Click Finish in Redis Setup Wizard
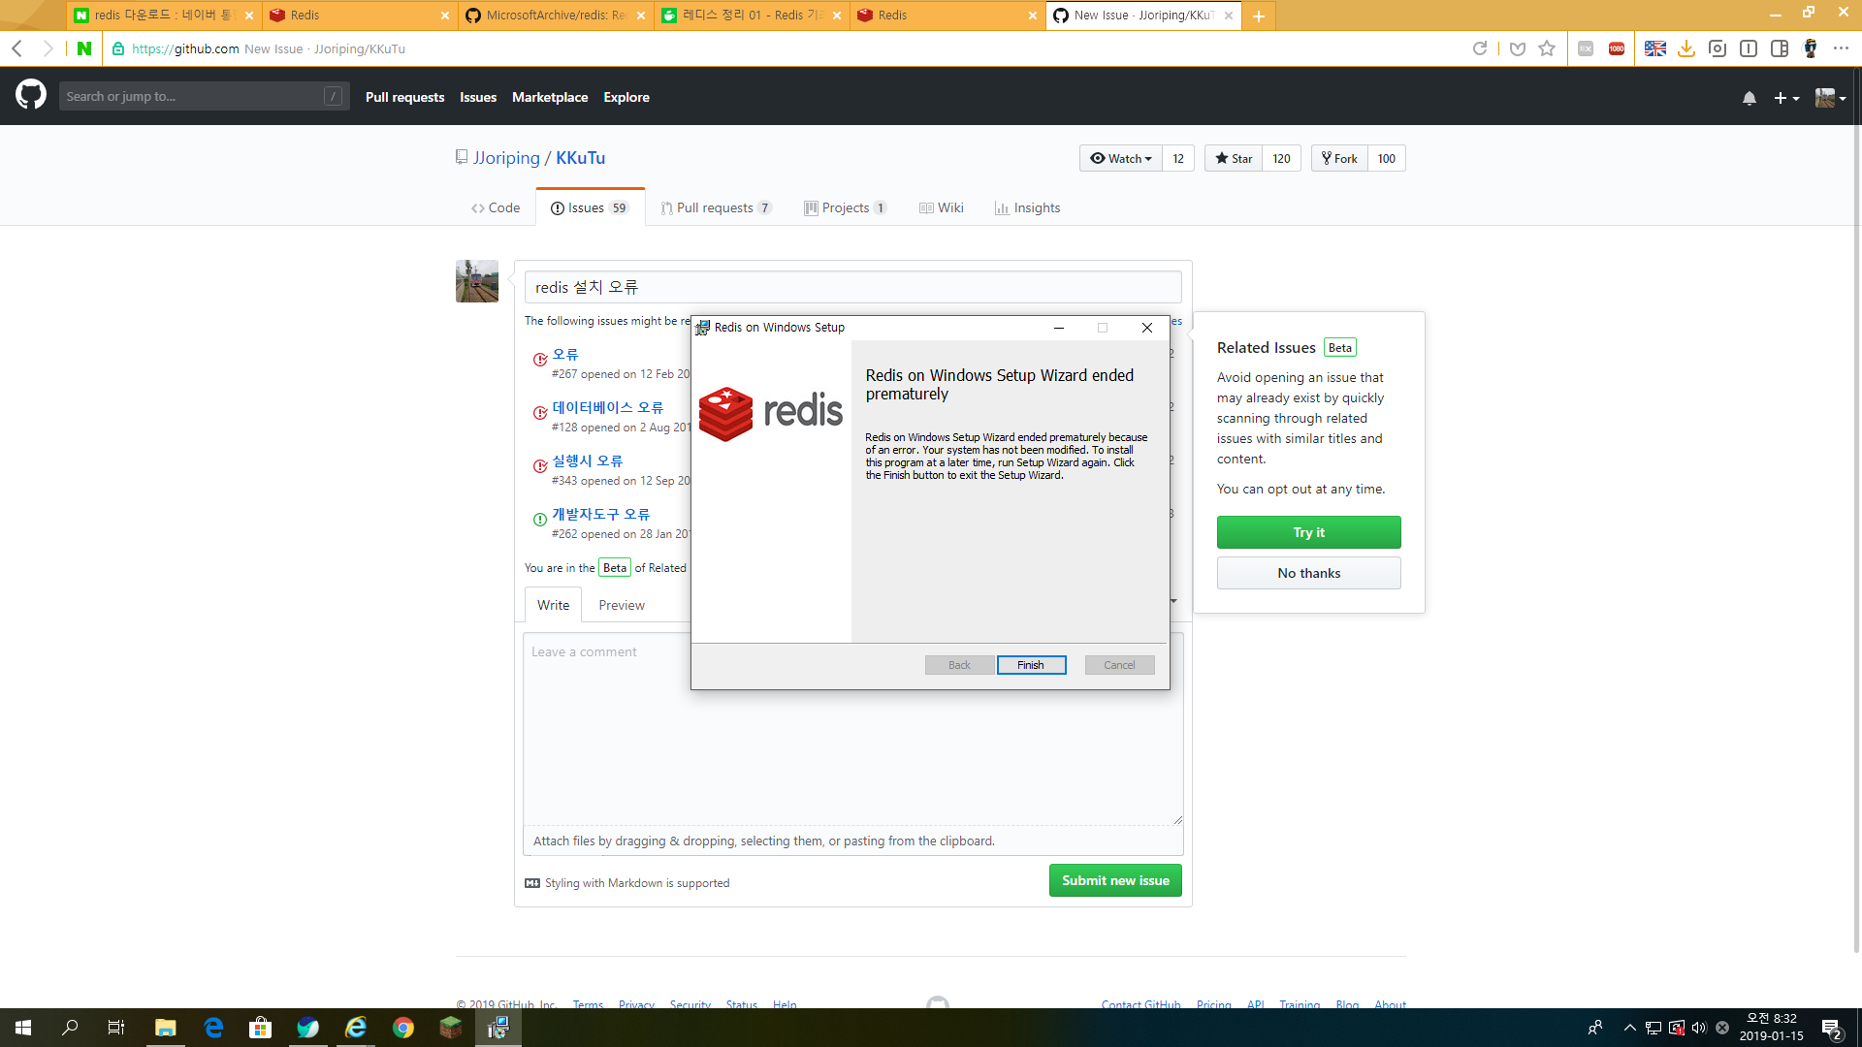The height and width of the screenshot is (1047, 1862). coord(1031,664)
